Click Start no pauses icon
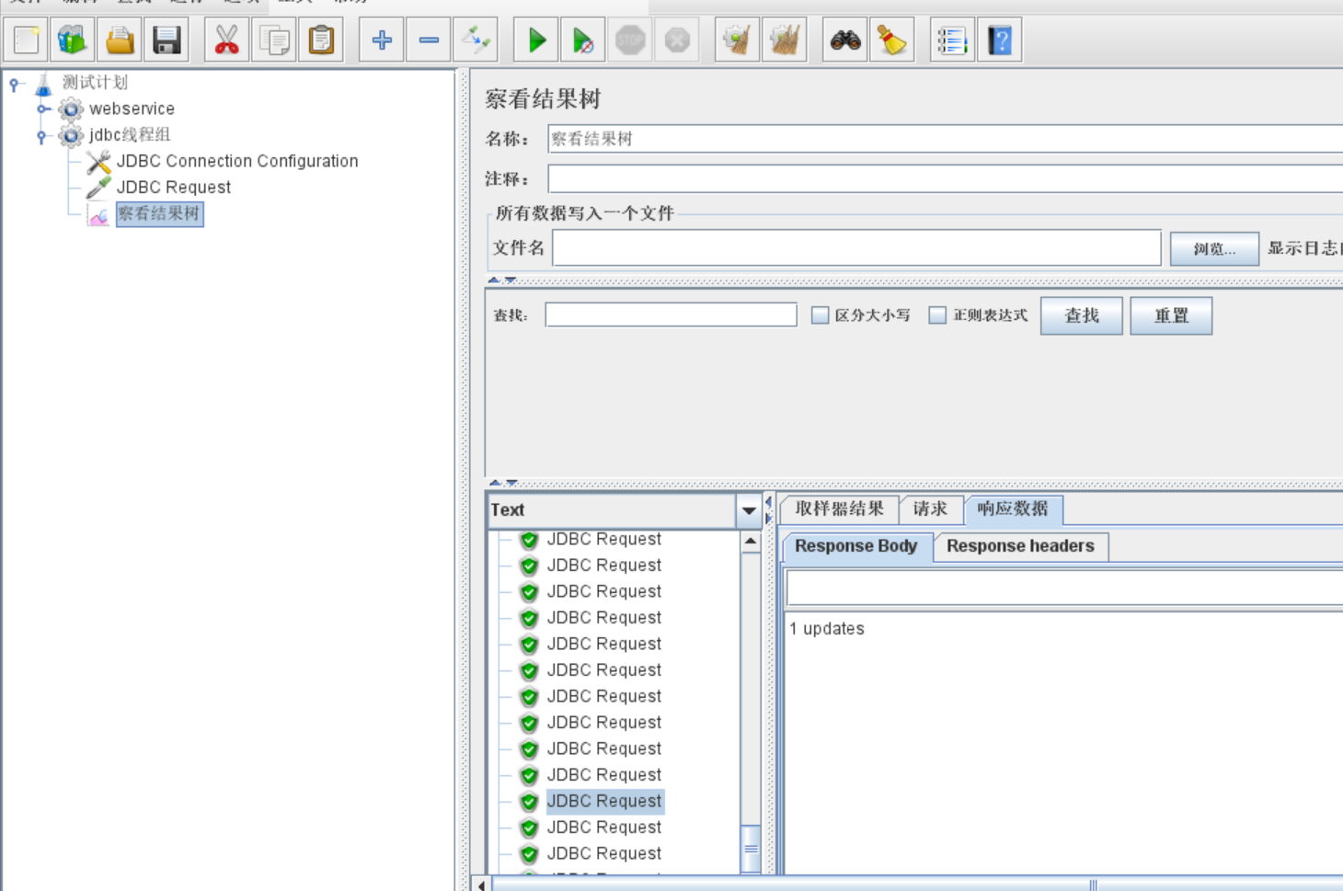The height and width of the screenshot is (891, 1343). (583, 40)
